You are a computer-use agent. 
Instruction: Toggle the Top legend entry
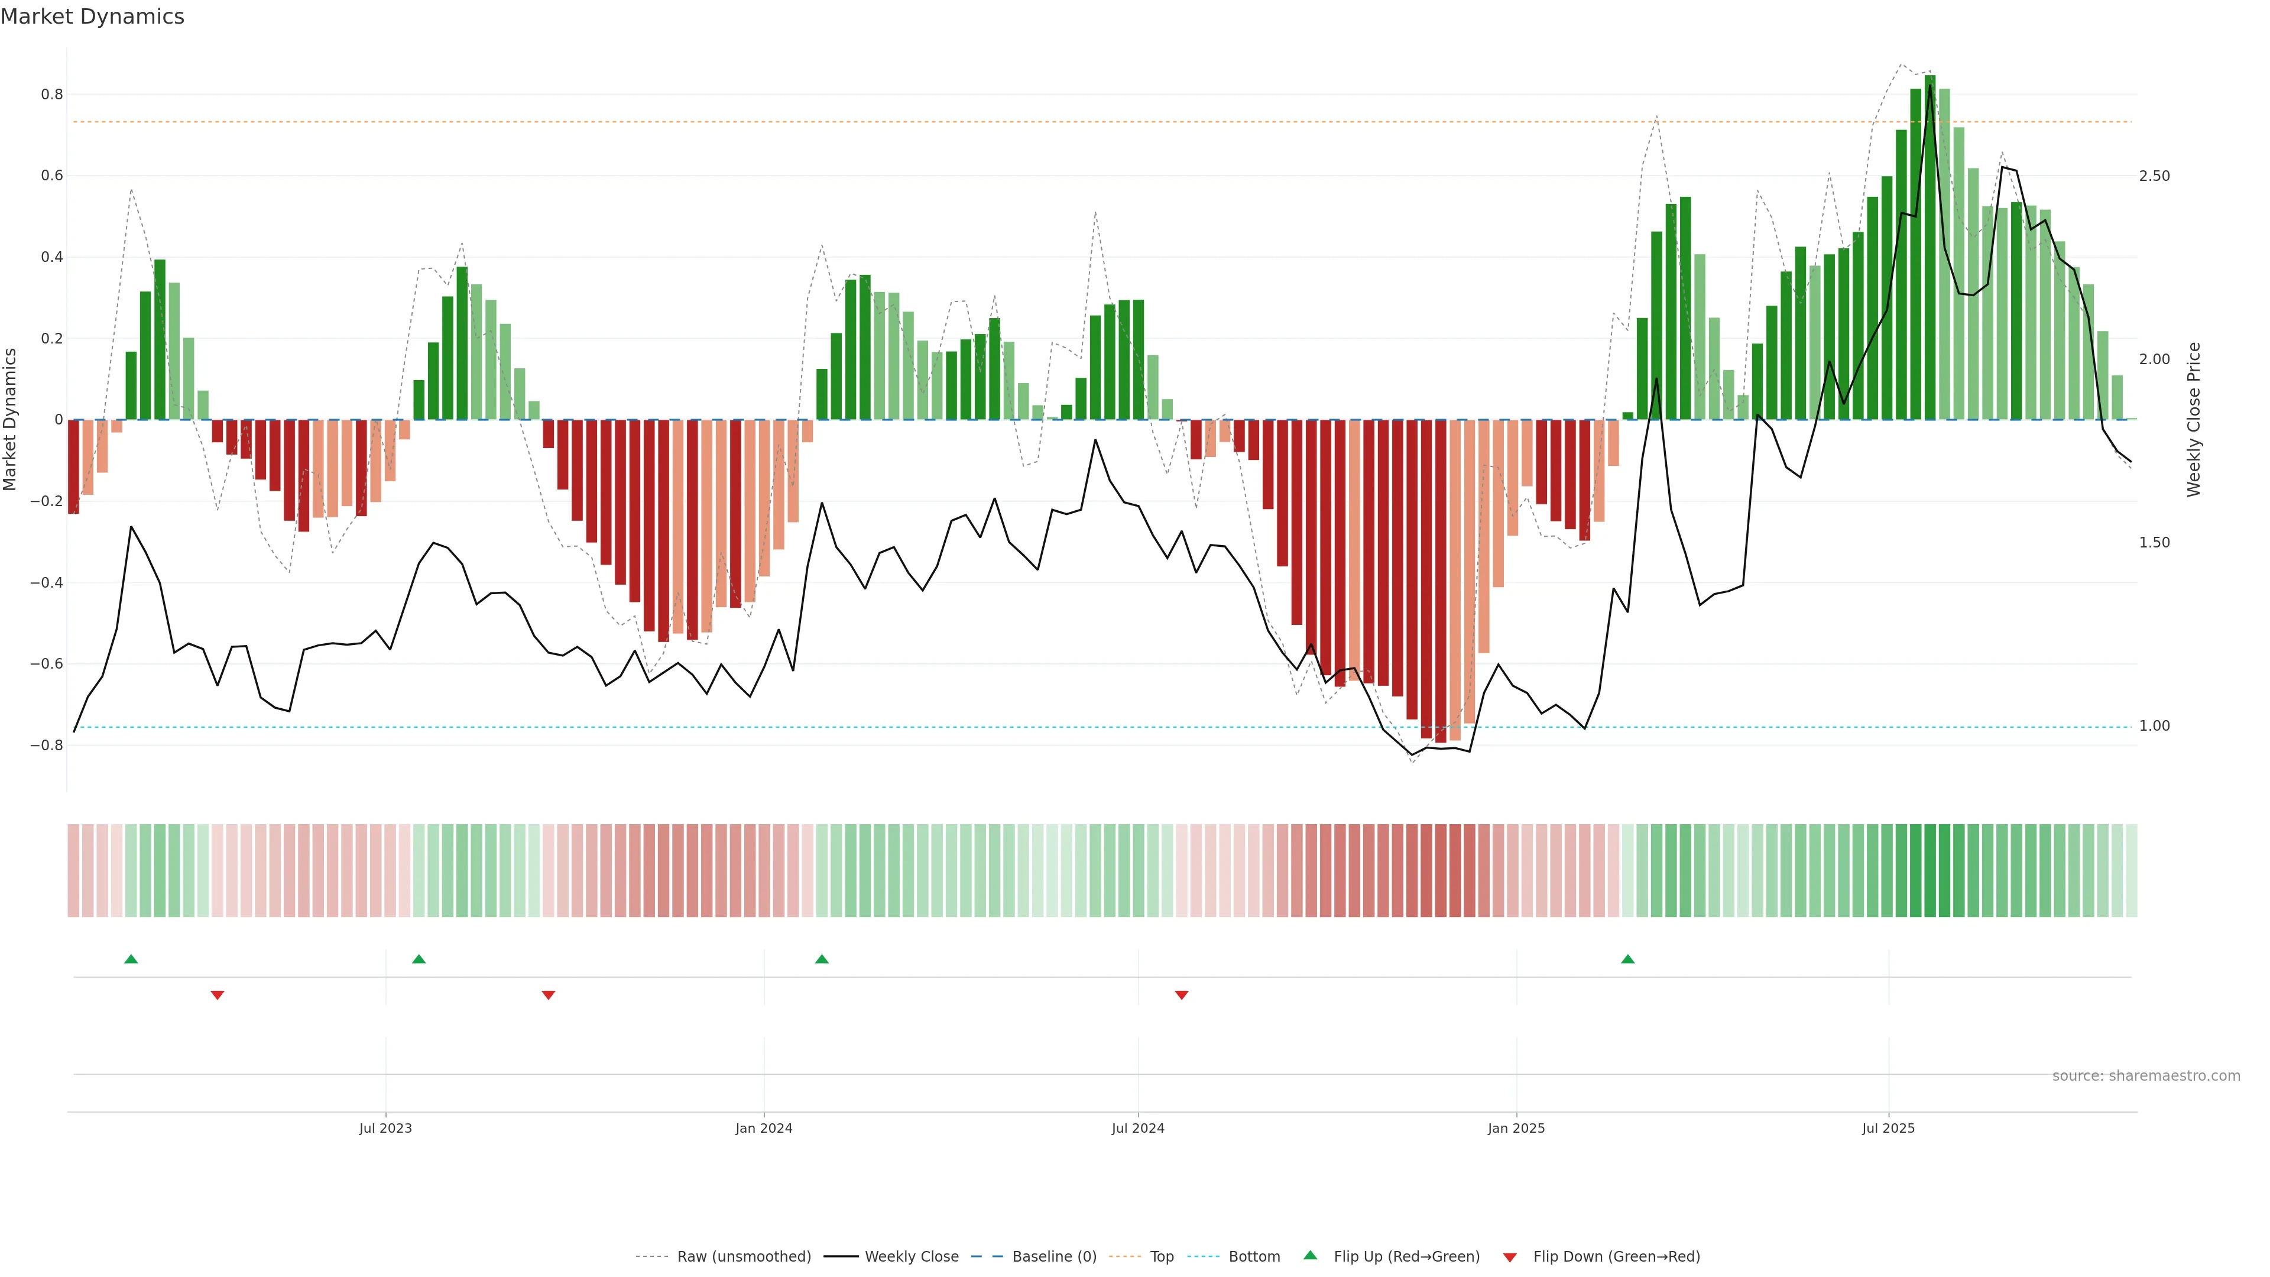pos(1162,1256)
